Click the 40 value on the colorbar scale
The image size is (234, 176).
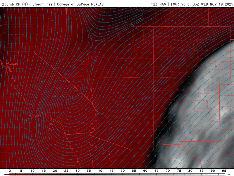100,171
